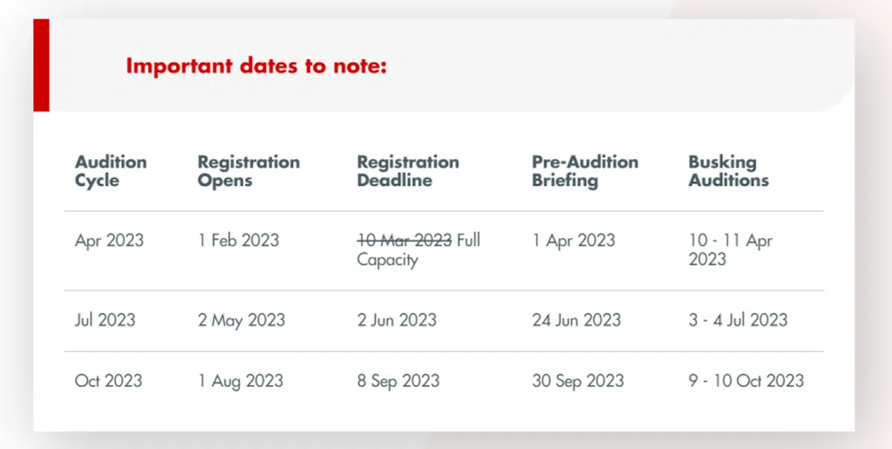The width and height of the screenshot is (892, 449).
Task: Click the '2 May 2023' registration opening date
Action: (x=241, y=320)
